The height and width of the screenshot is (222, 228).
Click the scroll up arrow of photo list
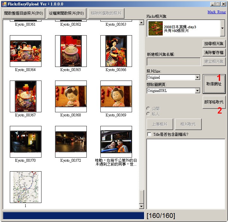pos(141,23)
